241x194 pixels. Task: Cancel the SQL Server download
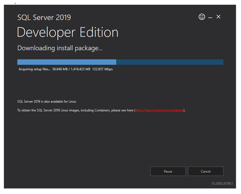click(x=206, y=171)
